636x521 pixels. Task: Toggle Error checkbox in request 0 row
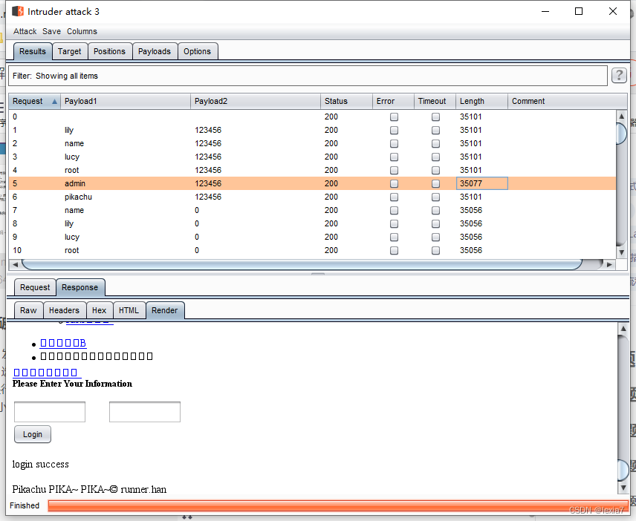[394, 117]
